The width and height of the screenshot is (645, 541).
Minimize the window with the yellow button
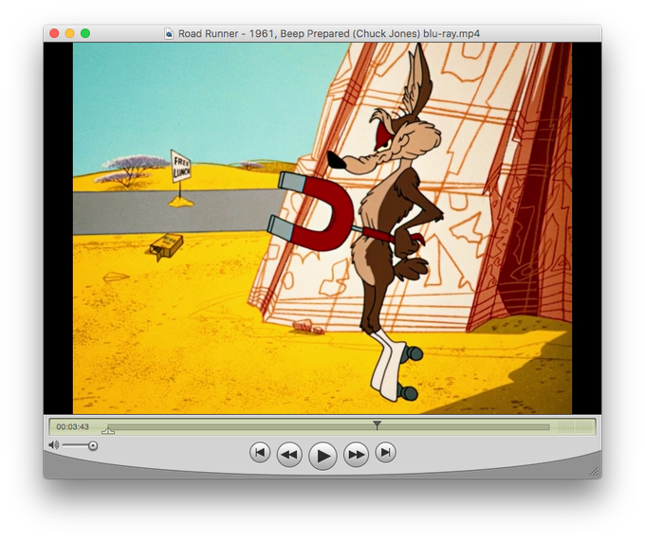[70, 33]
